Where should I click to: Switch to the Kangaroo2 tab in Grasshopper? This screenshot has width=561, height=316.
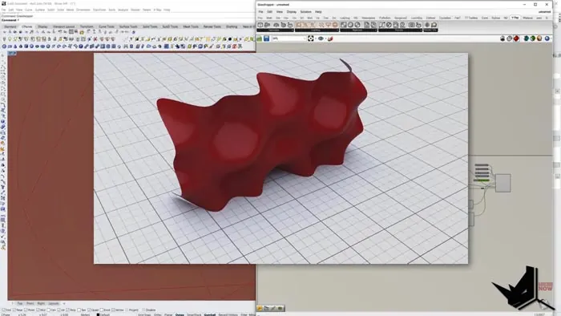tap(401, 18)
